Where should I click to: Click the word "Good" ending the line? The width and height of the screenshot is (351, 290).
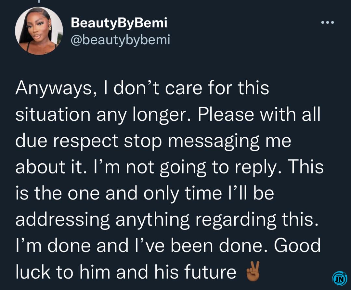click(x=297, y=246)
